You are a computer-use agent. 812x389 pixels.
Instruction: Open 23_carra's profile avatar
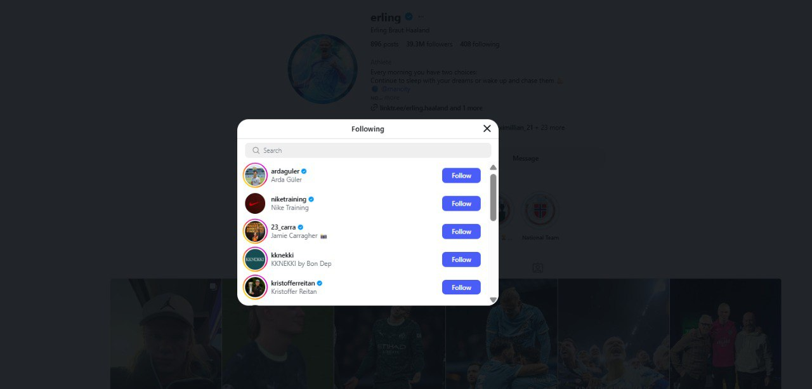(255, 231)
